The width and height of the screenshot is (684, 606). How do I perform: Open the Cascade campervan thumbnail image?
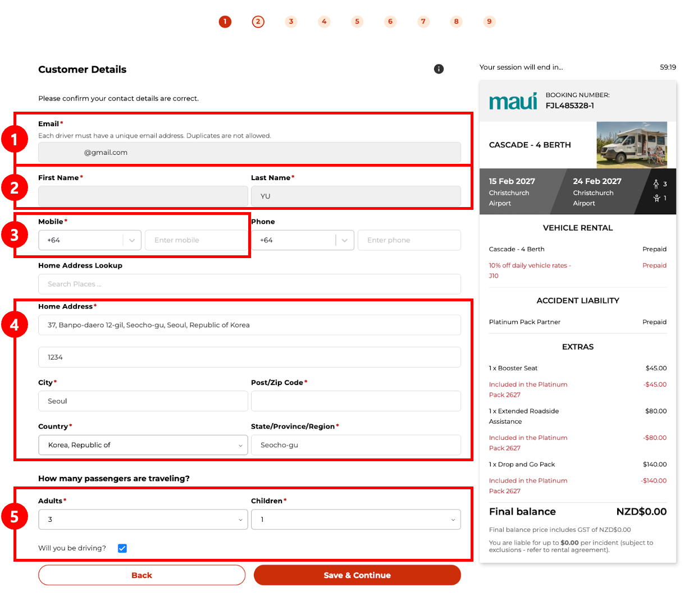coord(632,145)
